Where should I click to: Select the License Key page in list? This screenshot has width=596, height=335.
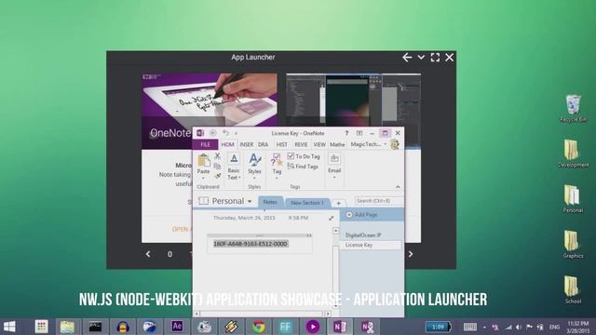pyautogui.click(x=371, y=245)
